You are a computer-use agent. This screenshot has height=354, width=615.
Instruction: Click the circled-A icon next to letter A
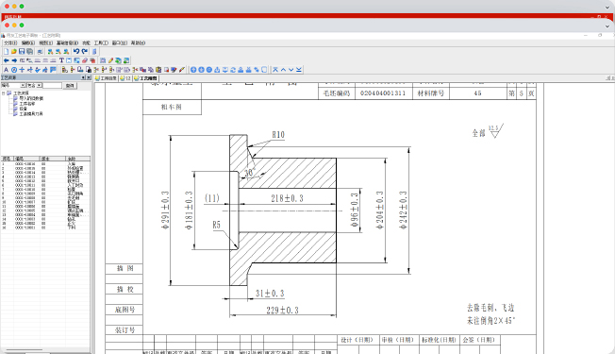(x=14, y=70)
